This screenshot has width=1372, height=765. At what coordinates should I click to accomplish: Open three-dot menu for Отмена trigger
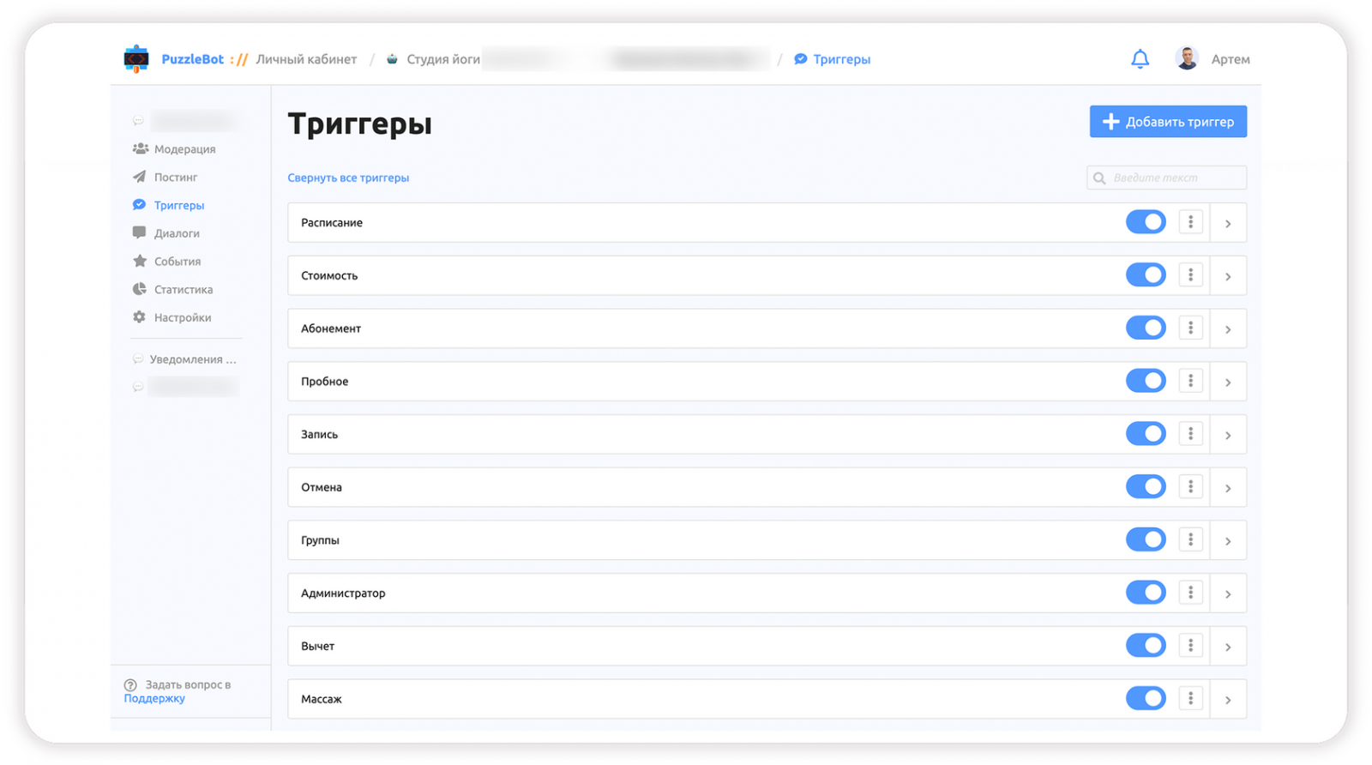point(1190,487)
